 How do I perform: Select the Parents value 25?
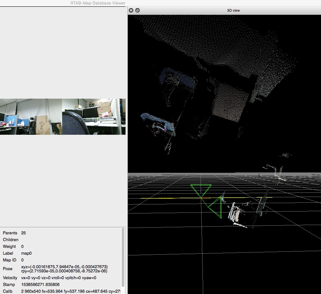coord(24,233)
